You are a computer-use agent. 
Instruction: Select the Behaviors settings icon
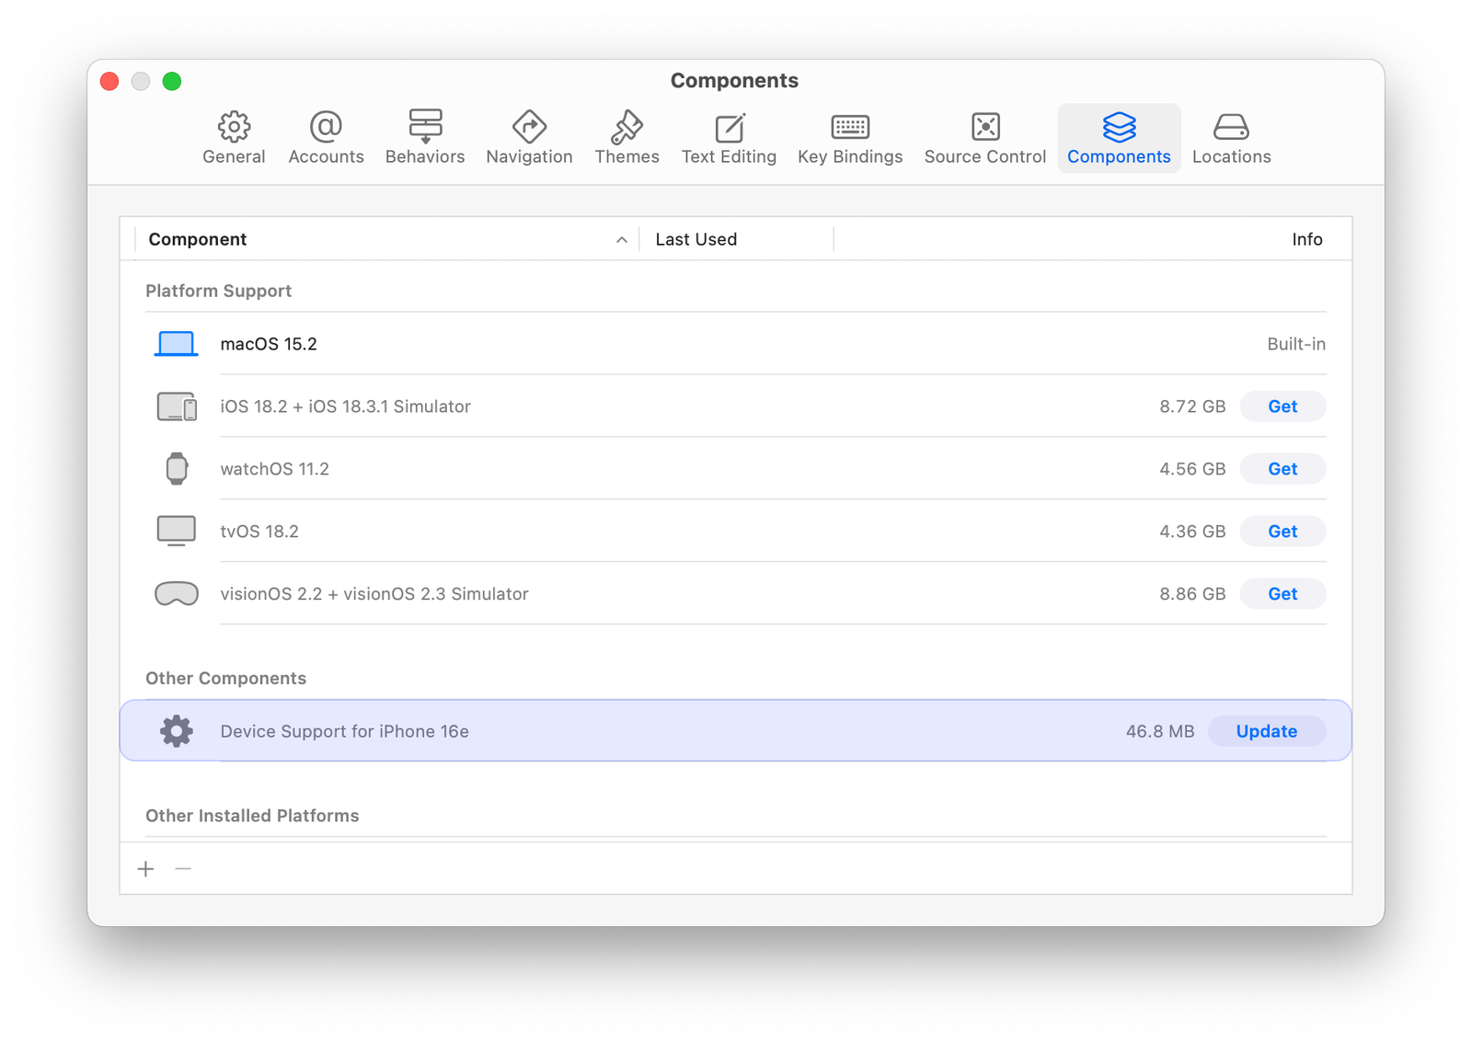(x=424, y=138)
